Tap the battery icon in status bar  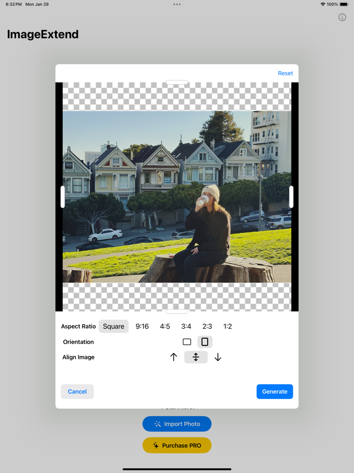[x=344, y=4]
